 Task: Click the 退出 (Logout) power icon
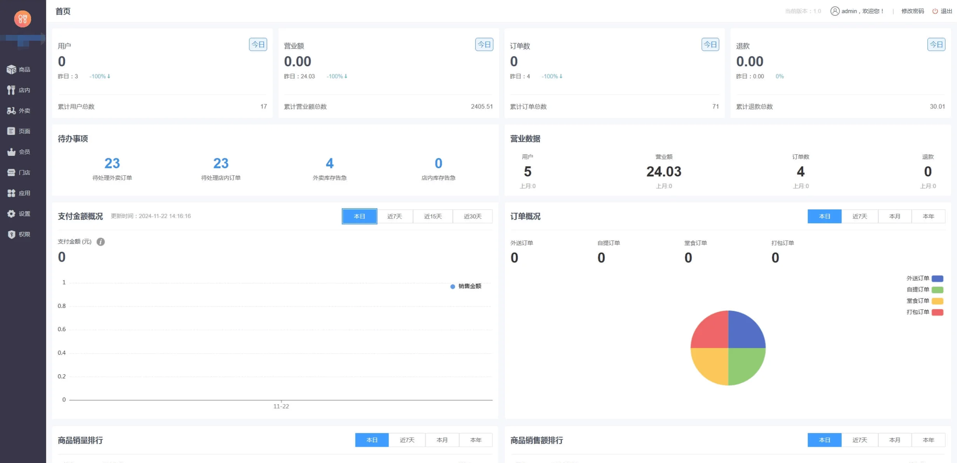[935, 11]
